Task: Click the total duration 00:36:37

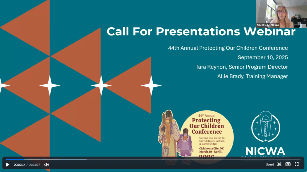Action: coord(34,165)
